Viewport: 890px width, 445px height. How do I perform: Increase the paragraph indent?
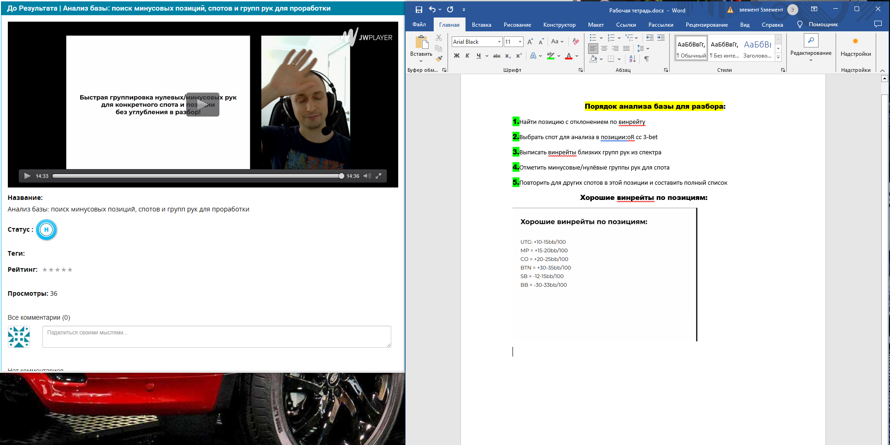tap(661, 38)
